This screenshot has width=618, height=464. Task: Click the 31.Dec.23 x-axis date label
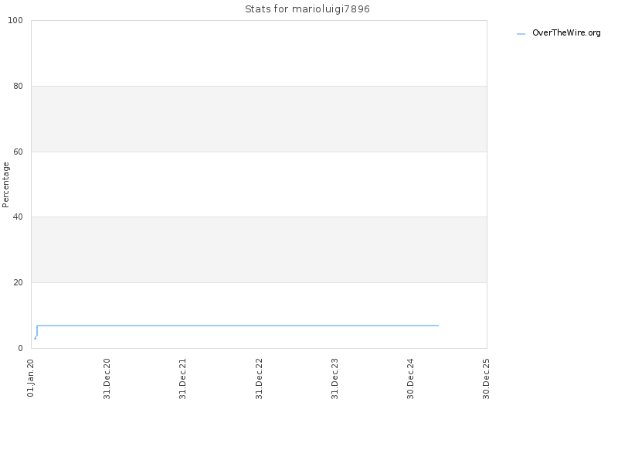coord(334,379)
